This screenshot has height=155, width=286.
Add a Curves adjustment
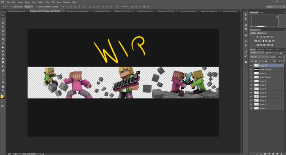[265, 37]
